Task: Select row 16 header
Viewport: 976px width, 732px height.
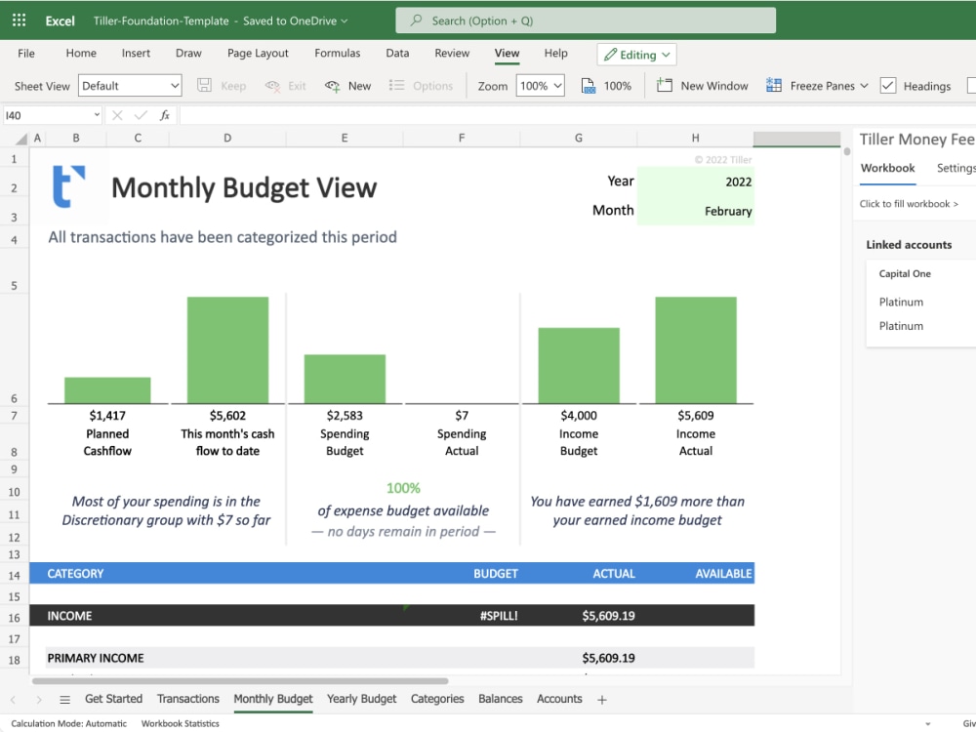Action: 15,618
